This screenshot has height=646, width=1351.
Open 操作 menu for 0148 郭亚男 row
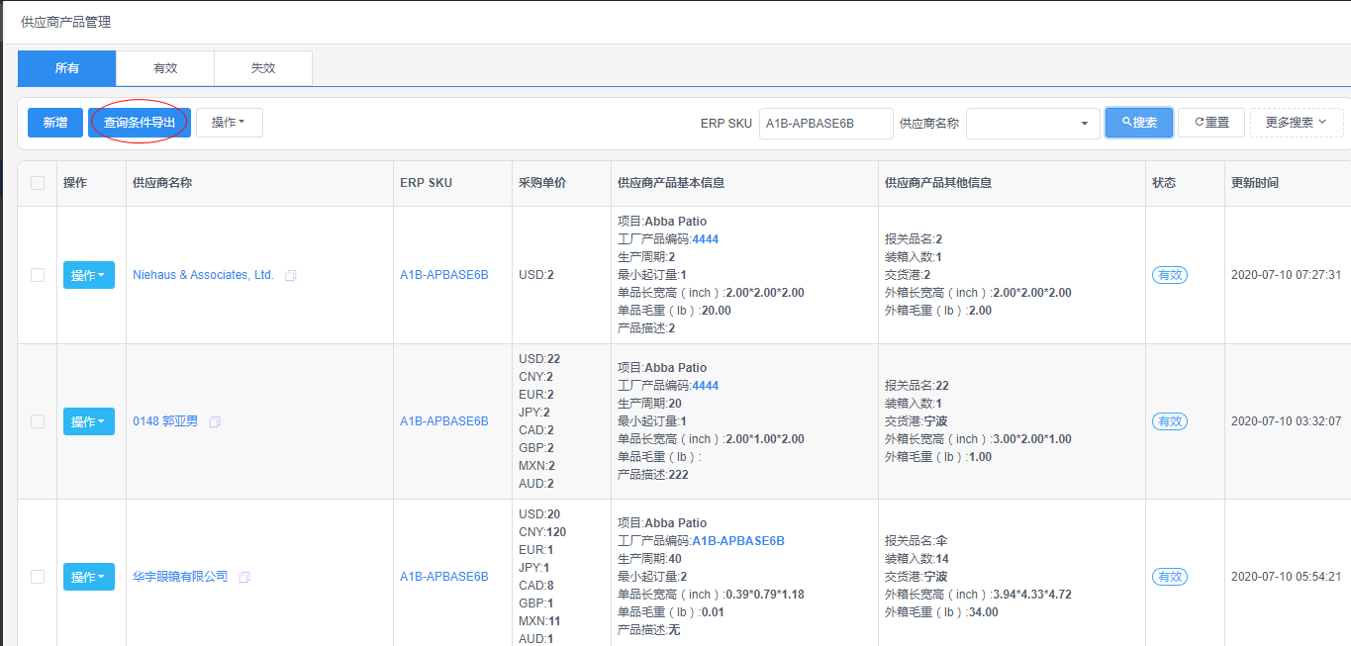[89, 421]
